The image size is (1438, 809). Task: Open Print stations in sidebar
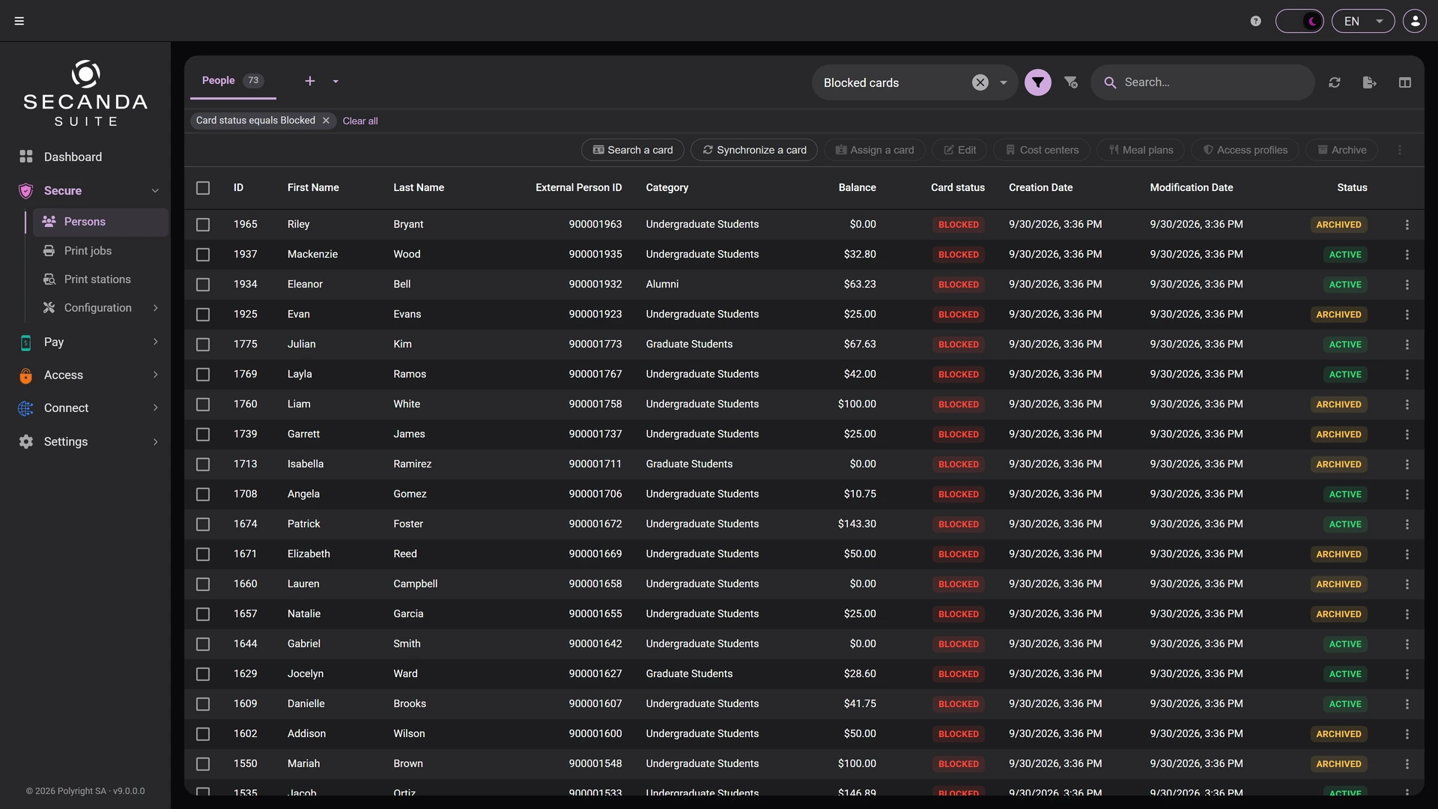(x=97, y=279)
